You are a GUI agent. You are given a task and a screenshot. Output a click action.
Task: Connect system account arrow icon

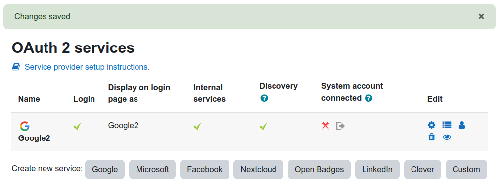[340, 126]
